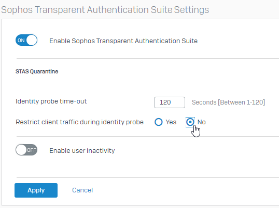Click the white knob of the OFF switch
The width and height of the screenshot is (279, 208).
[21, 150]
